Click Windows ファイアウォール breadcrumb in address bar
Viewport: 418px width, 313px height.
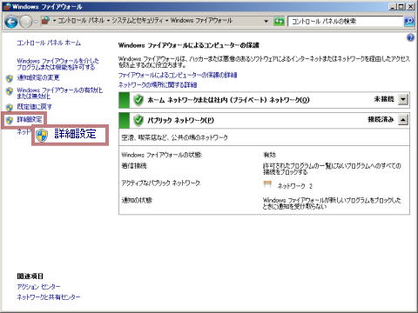tap(201, 21)
